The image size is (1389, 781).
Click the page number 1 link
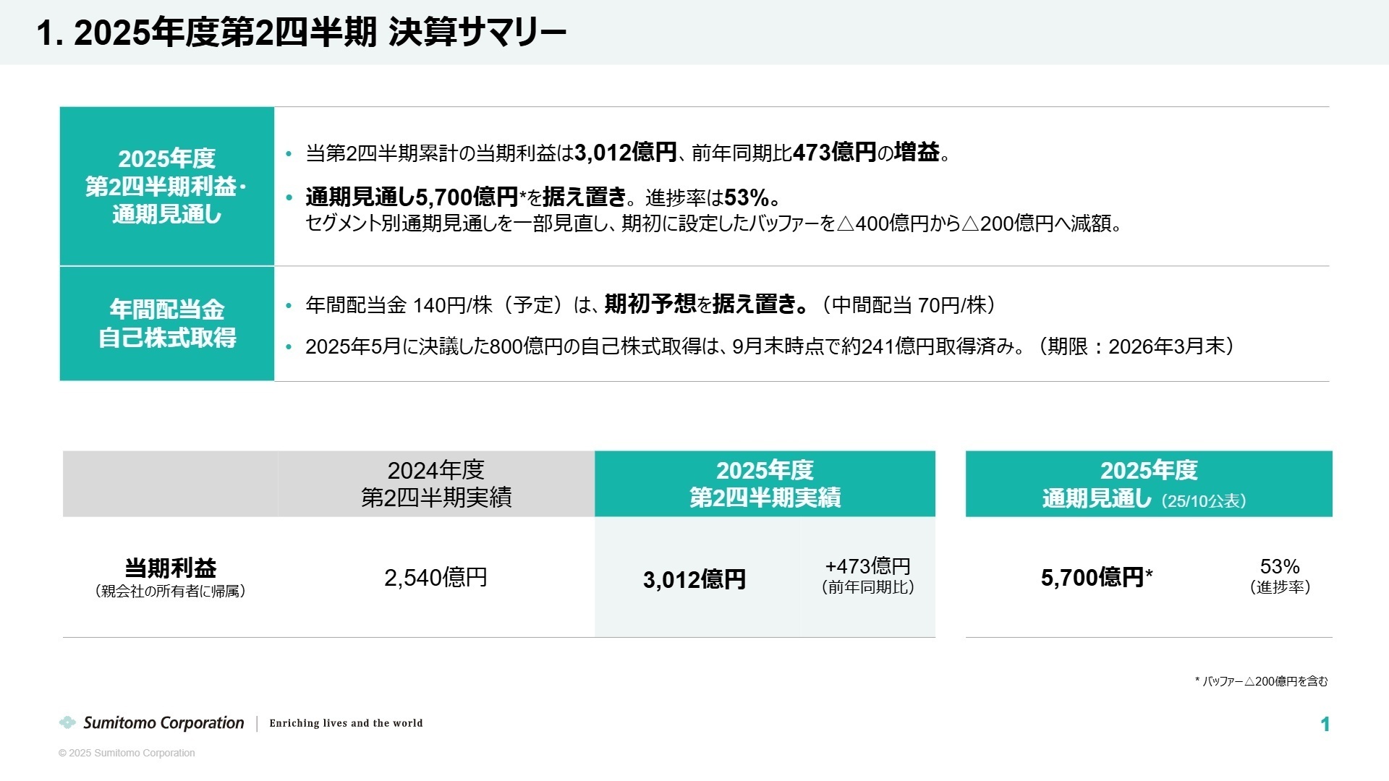(1325, 725)
